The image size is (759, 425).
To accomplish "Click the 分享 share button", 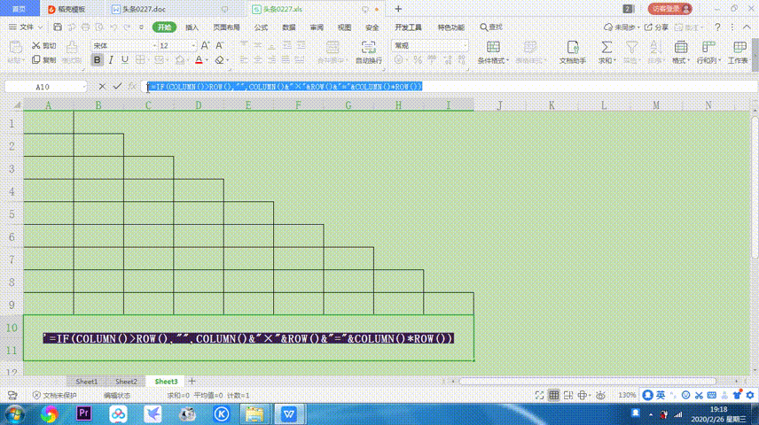I will point(656,27).
